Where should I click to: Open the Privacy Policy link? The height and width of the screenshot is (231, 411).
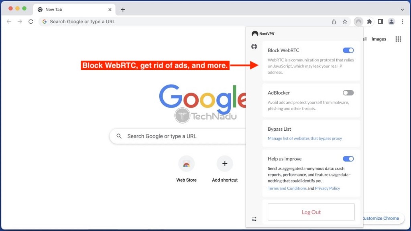coord(328,188)
